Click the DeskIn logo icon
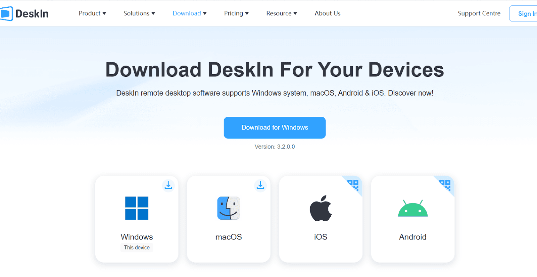The width and height of the screenshot is (537, 277). (6, 13)
